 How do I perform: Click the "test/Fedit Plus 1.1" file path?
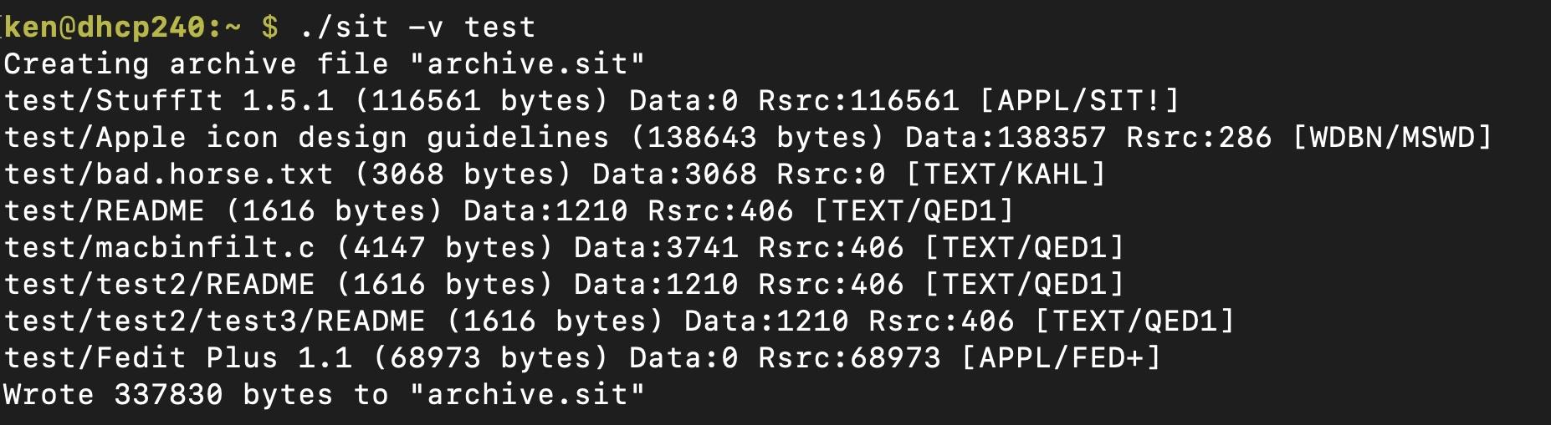(x=178, y=358)
